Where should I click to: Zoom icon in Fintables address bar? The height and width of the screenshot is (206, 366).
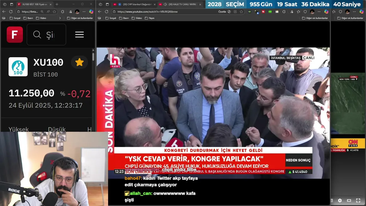click(x=42, y=12)
